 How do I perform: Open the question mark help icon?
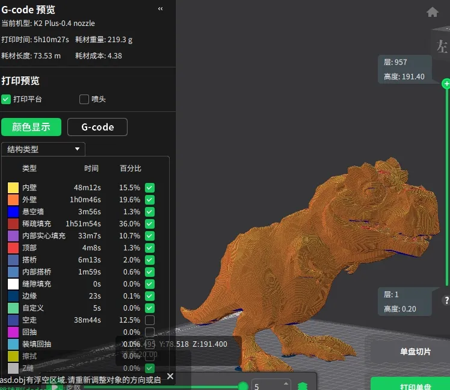446,300
